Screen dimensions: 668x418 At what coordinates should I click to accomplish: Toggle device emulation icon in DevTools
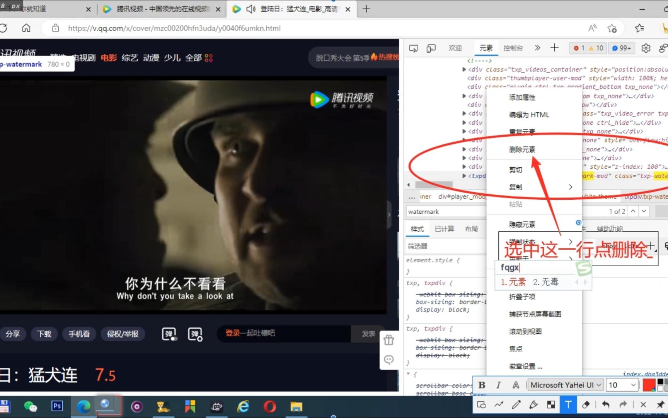tap(431, 48)
